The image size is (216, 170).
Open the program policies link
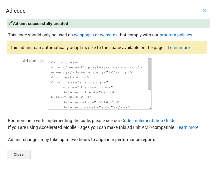click(x=176, y=35)
